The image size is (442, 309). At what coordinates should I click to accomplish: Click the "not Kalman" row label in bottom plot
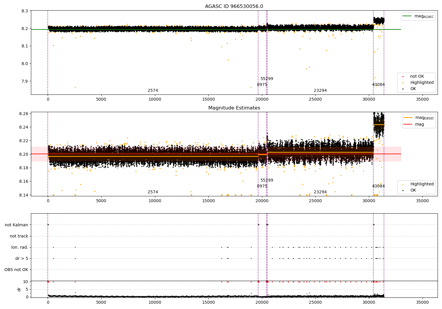point(17,225)
